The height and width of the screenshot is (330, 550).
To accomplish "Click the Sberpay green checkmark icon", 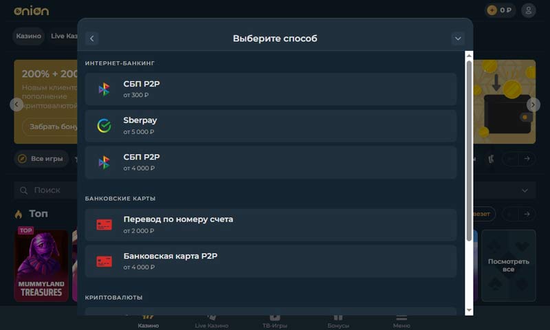I will pyautogui.click(x=104, y=126).
